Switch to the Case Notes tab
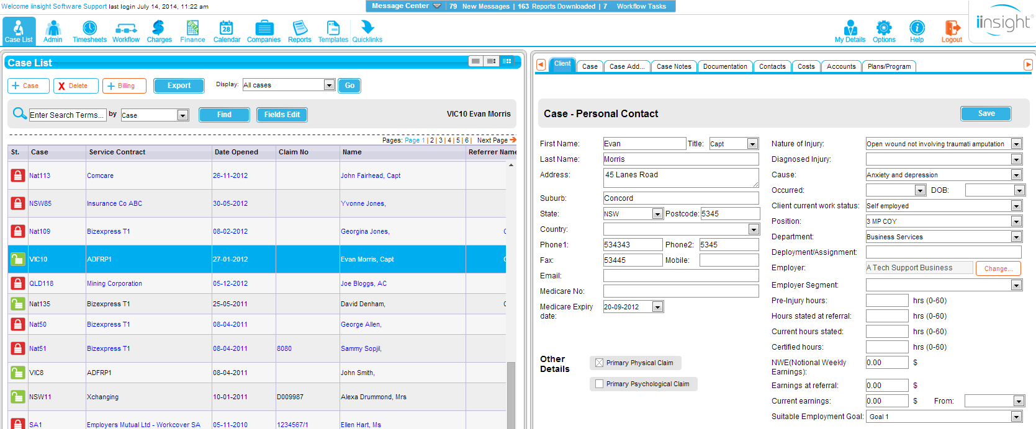The image size is (1036, 429). coord(673,66)
